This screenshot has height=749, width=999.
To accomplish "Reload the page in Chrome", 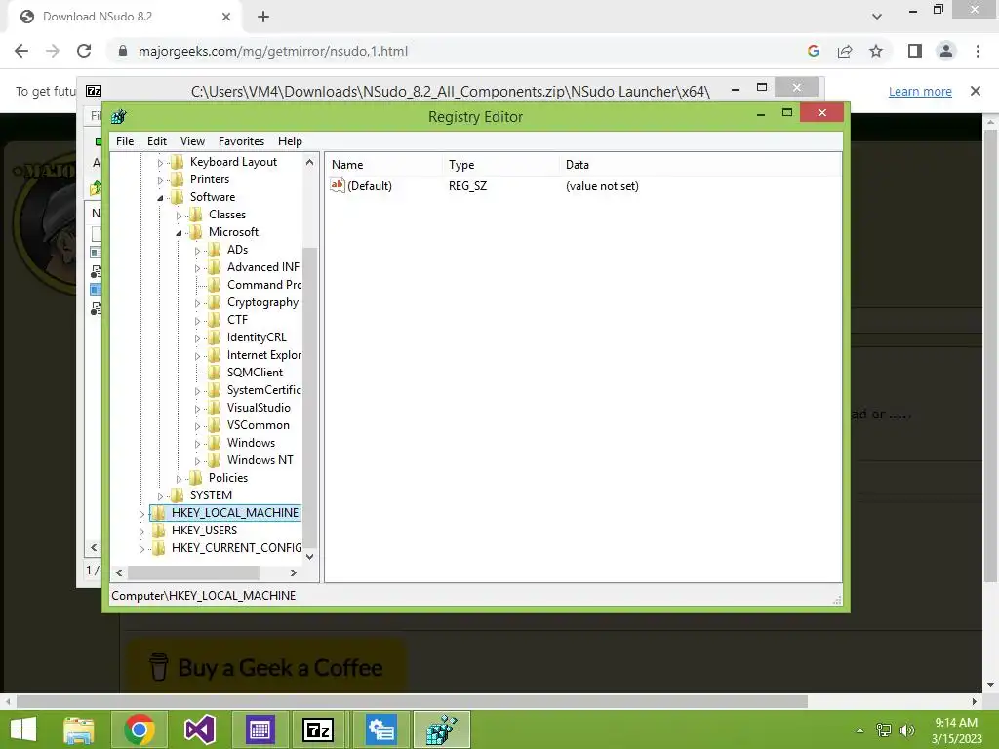I will (84, 51).
